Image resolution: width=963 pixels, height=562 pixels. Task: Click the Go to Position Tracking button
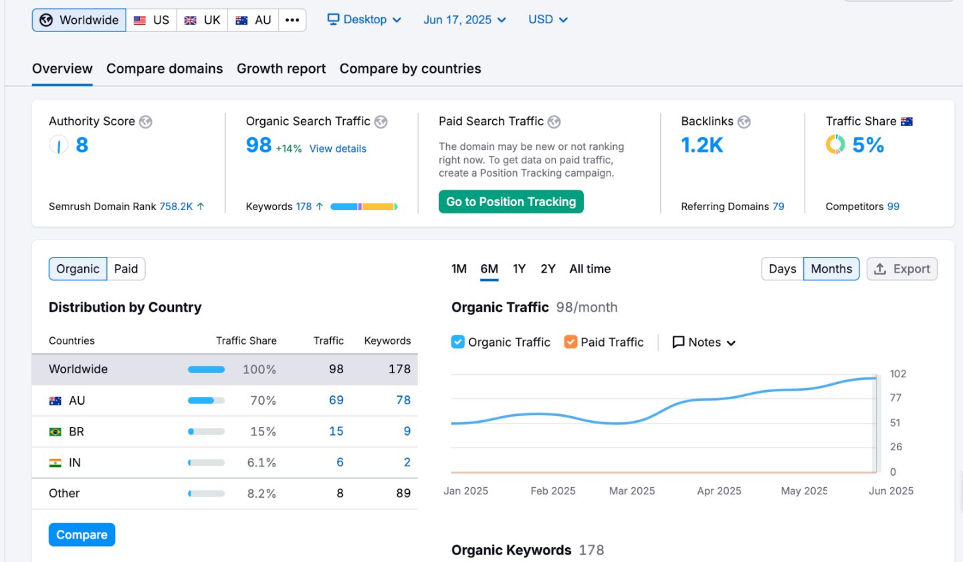[x=511, y=201]
